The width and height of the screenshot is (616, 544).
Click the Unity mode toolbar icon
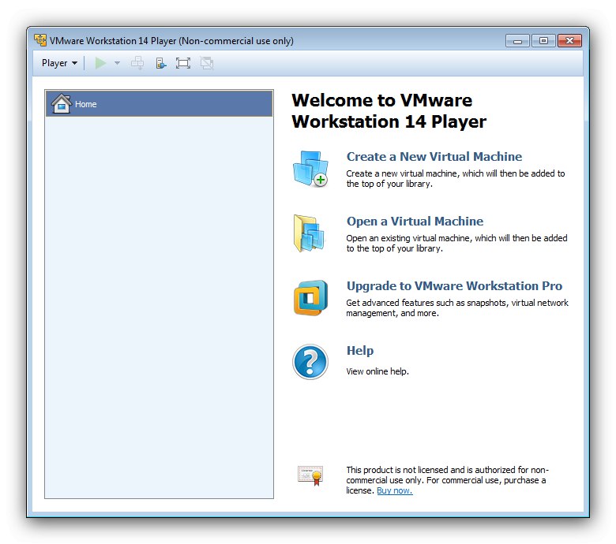(207, 63)
